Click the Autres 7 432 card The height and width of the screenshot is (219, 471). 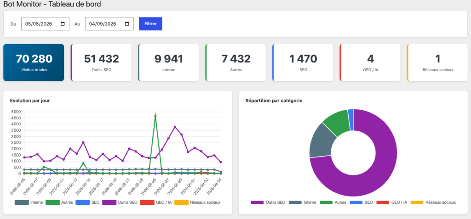[236, 63]
